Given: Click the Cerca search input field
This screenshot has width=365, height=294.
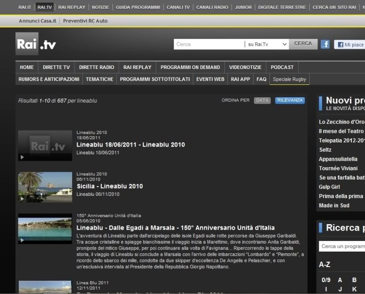Looking at the screenshot, I should point(209,44).
